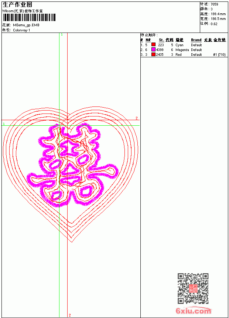Click the red marker 2 at bottom

coord(70,315)
